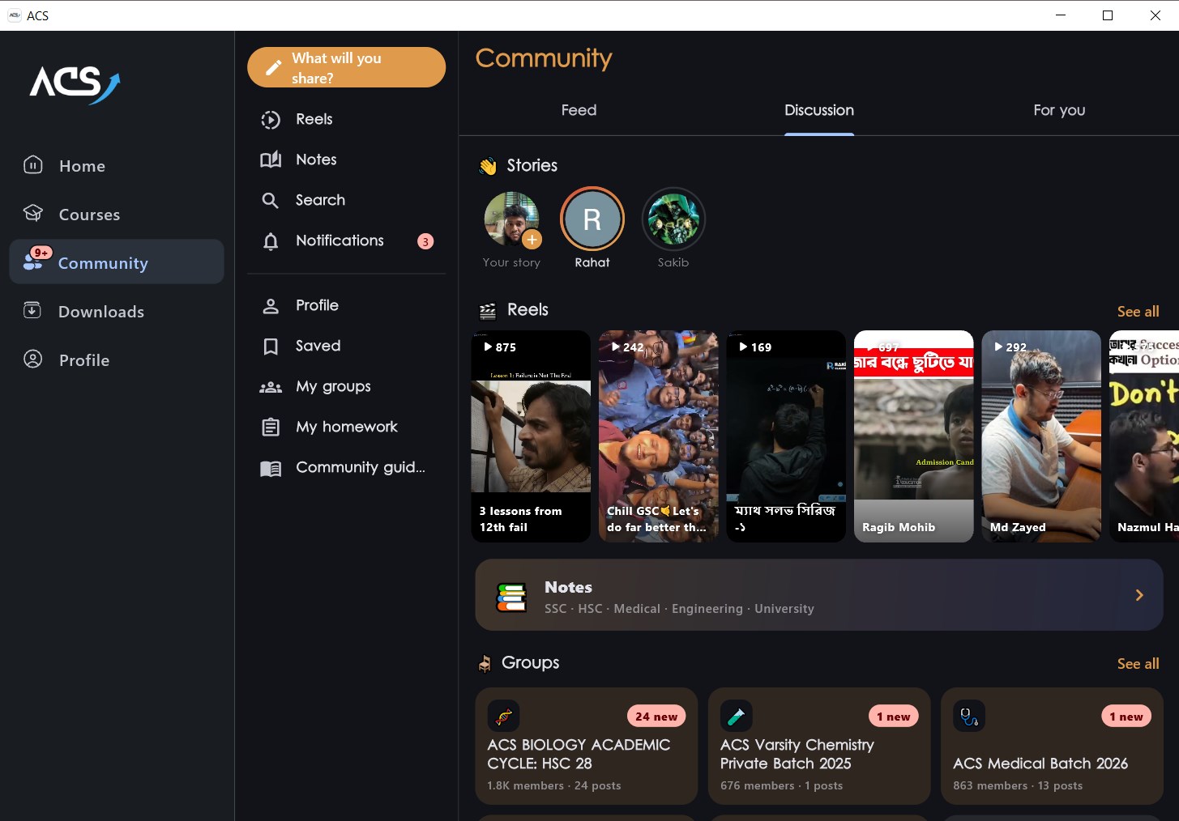Screen dimensions: 1179x821
Task: Switch to the For you tab
Action: 1059,110
